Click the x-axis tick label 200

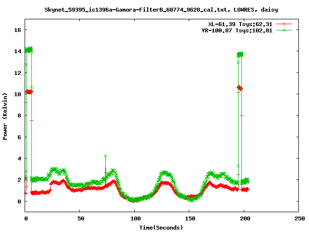[x=245, y=218]
